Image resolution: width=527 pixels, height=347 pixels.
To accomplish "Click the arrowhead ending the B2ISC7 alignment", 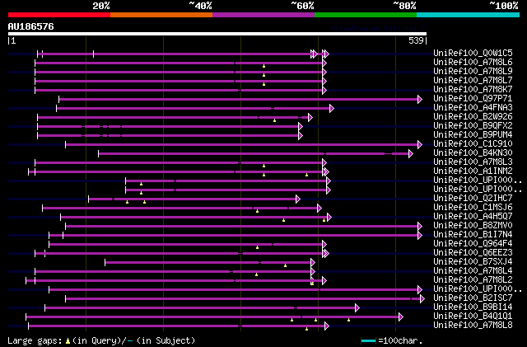I will 422,298.
